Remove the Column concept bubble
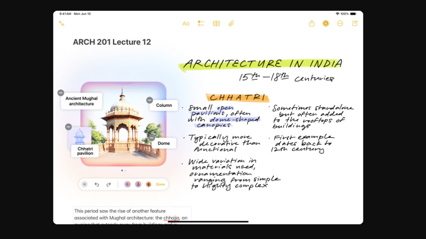The width and height of the screenshot is (426, 239). point(150,100)
